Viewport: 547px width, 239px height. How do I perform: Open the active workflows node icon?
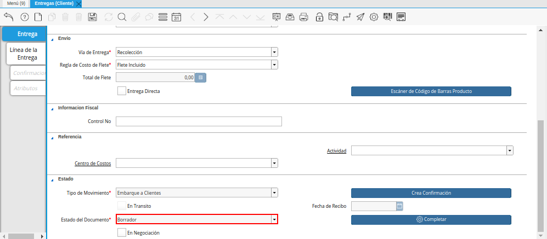(x=346, y=17)
